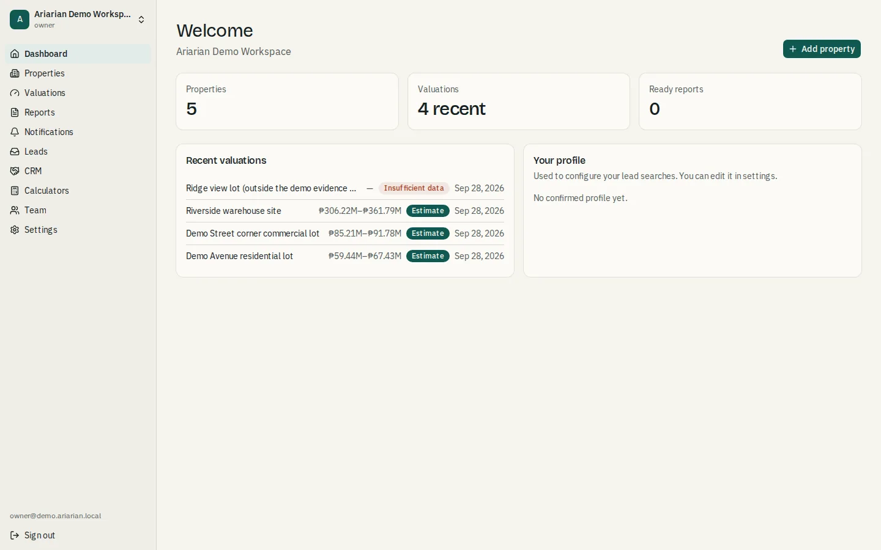
Task: Click the Estimate badge for Demo Avenue
Action: click(x=428, y=256)
